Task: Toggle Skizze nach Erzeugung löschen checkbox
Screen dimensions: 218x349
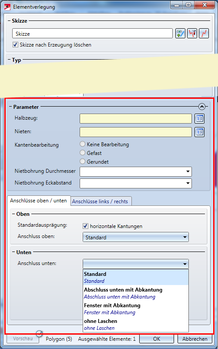Action: (15, 45)
